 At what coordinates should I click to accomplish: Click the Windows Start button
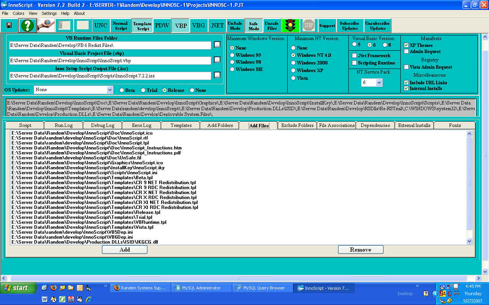pos(18,288)
